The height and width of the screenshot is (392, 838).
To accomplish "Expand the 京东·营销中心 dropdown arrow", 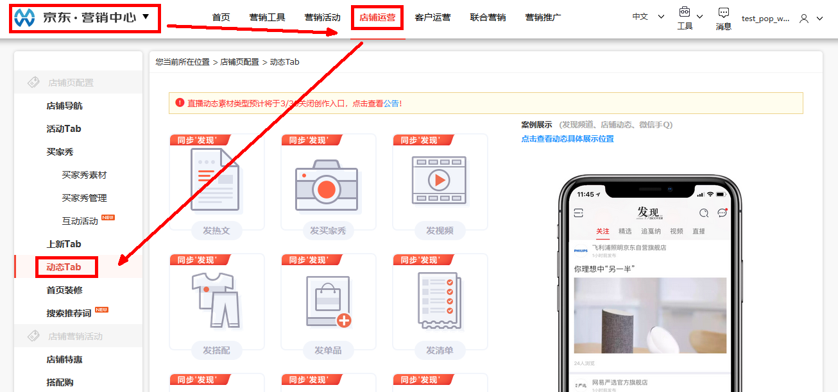I will pos(146,19).
